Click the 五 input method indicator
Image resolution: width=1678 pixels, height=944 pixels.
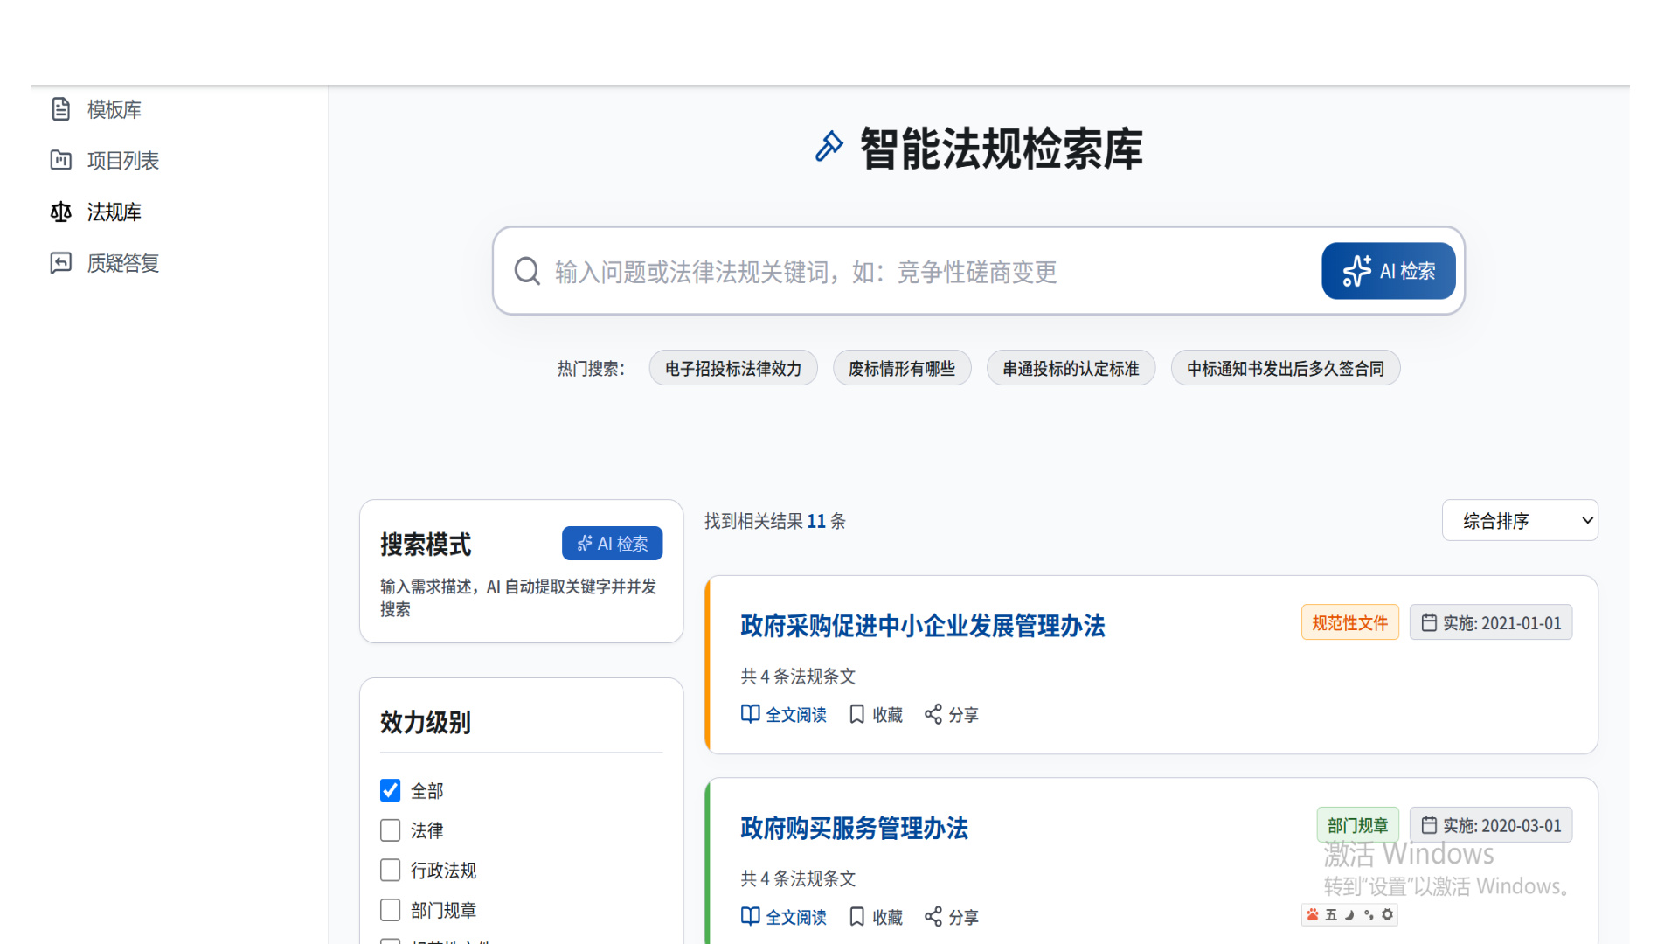pyautogui.click(x=1331, y=914)
